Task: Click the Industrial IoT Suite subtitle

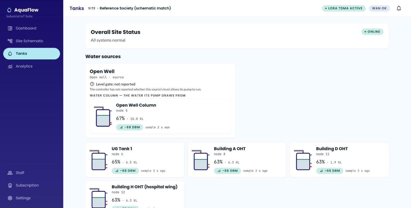Action: tap(19, 16)
